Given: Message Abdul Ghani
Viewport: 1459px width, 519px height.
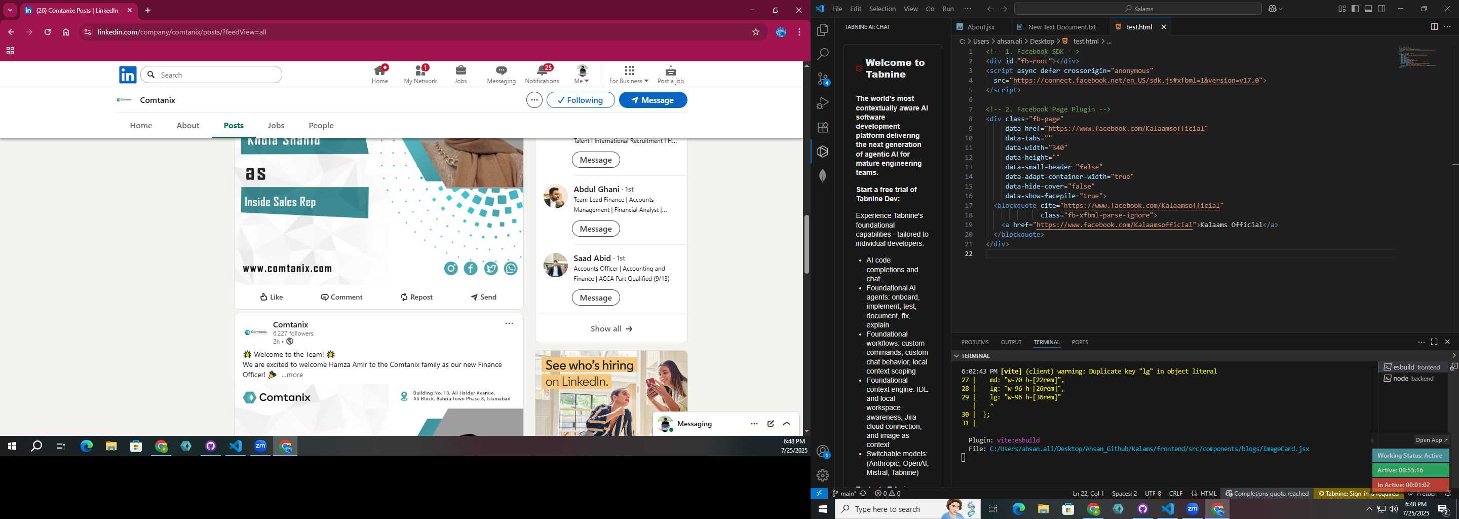Looking at the screenshot, I should (x=596, y=229).
